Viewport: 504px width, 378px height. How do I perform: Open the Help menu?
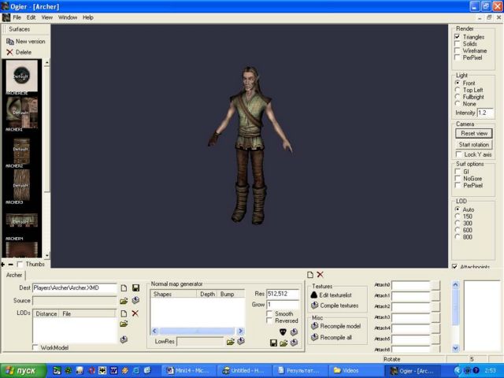tap(87, 17)
